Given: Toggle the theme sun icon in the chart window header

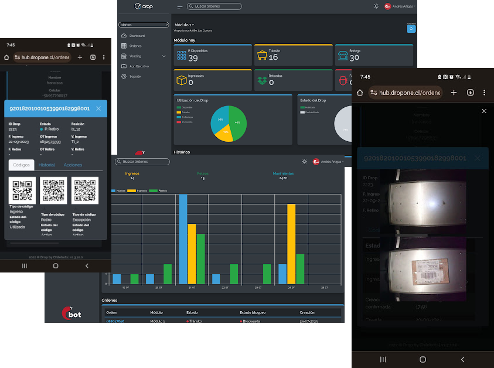Looking at the screenshot, I should pyautogui.click(x=304, y=162).
